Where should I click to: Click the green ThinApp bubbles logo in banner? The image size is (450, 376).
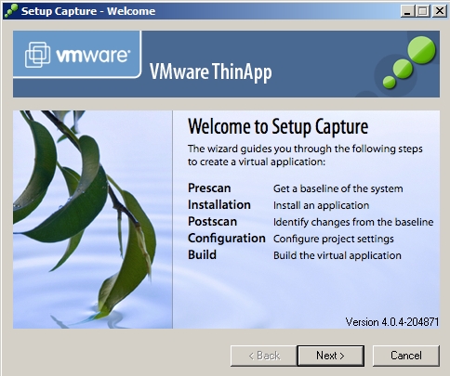(x=408, y=62)
